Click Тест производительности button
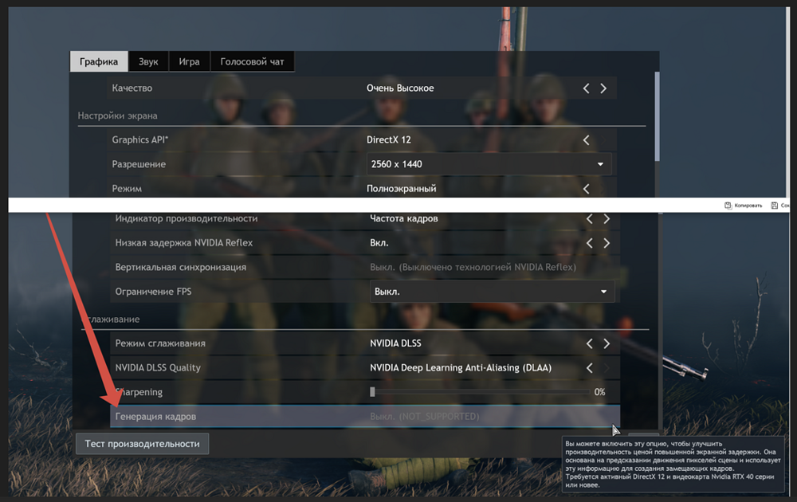The width and height of the screenshot is (797, 502). coord(143,444)
